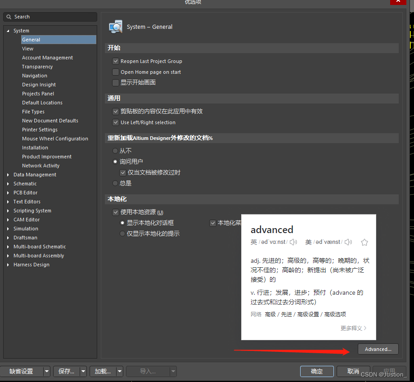Toggle Reopen Last Project Group checkbox

(x=116, y=61)
